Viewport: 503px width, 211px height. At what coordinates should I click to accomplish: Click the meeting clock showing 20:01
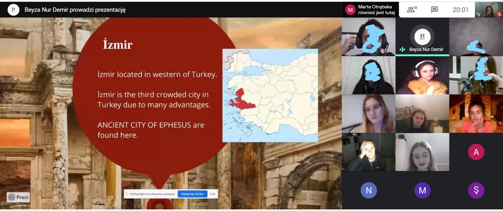tap(460, 10)
